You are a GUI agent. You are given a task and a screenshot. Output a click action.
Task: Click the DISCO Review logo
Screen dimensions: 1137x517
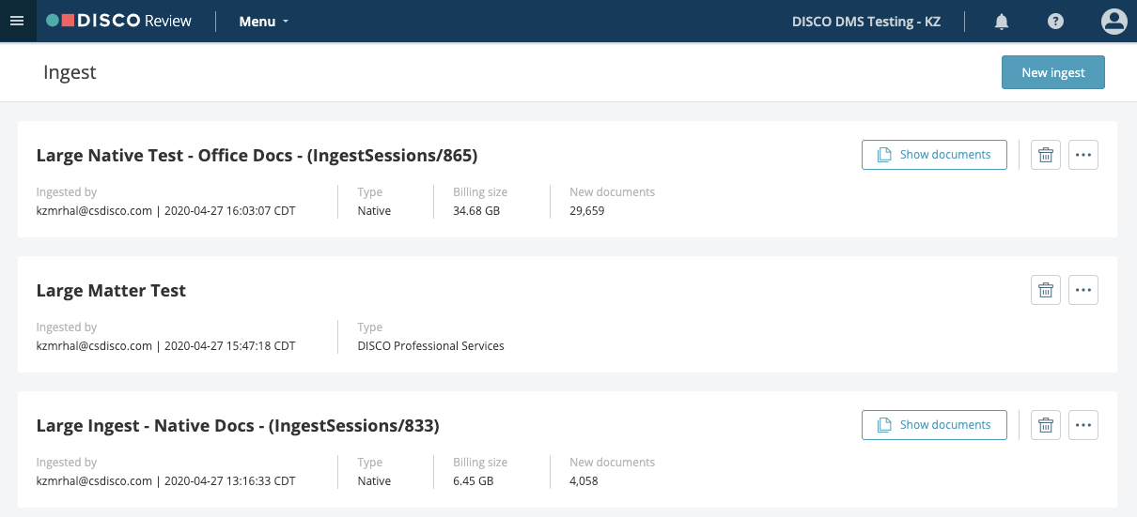pyautogui.click(x=118, y=21)
